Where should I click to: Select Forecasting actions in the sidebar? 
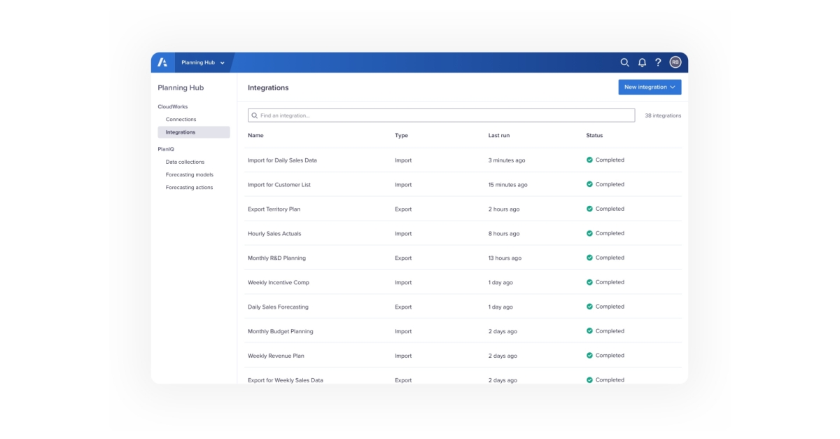[190, 188]
